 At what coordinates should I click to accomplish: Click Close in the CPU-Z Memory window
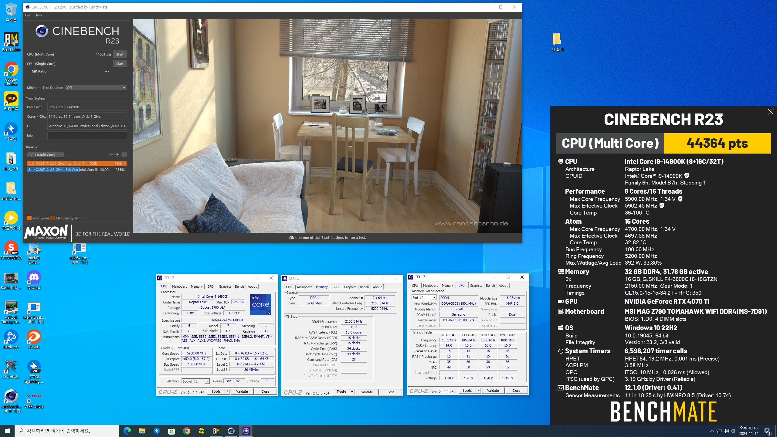[x=390, y=392]
